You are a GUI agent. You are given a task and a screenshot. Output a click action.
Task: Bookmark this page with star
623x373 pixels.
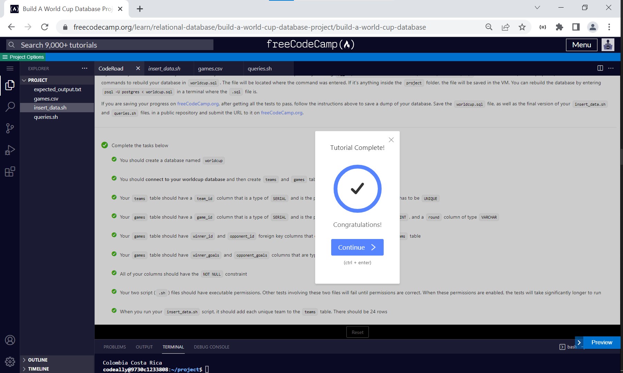522,27
